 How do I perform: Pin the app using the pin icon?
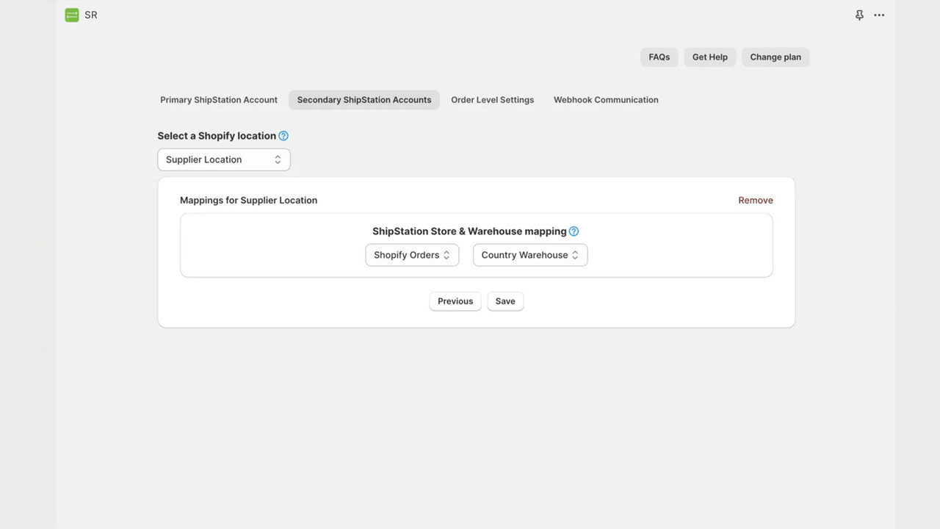click(x=859, y=15)
